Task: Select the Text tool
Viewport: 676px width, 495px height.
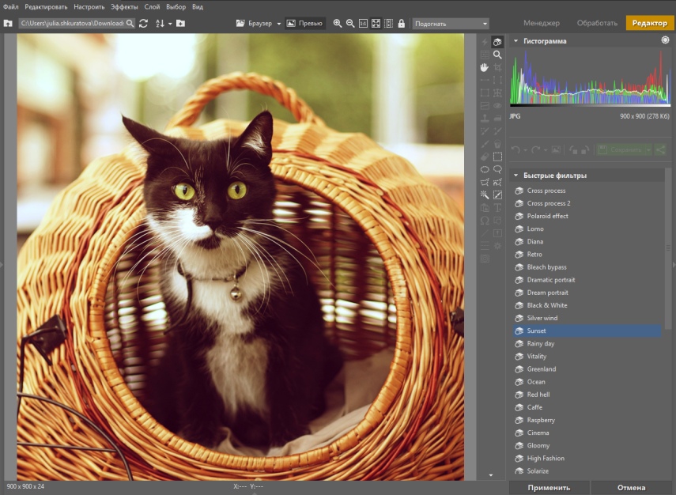Action: (x=497, y=207)
